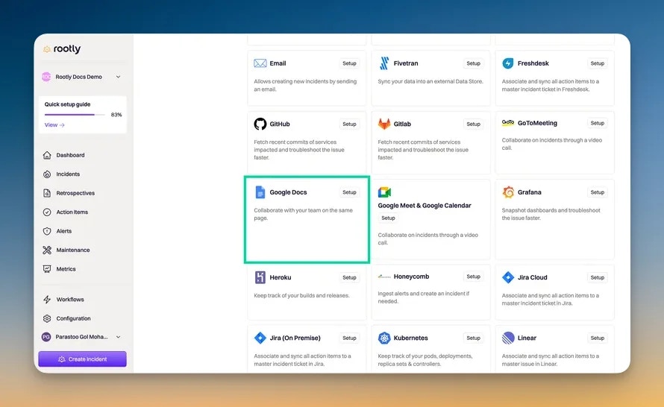Click the Honeycomb logo icon

pyautogui.click(x=384, y=277)
